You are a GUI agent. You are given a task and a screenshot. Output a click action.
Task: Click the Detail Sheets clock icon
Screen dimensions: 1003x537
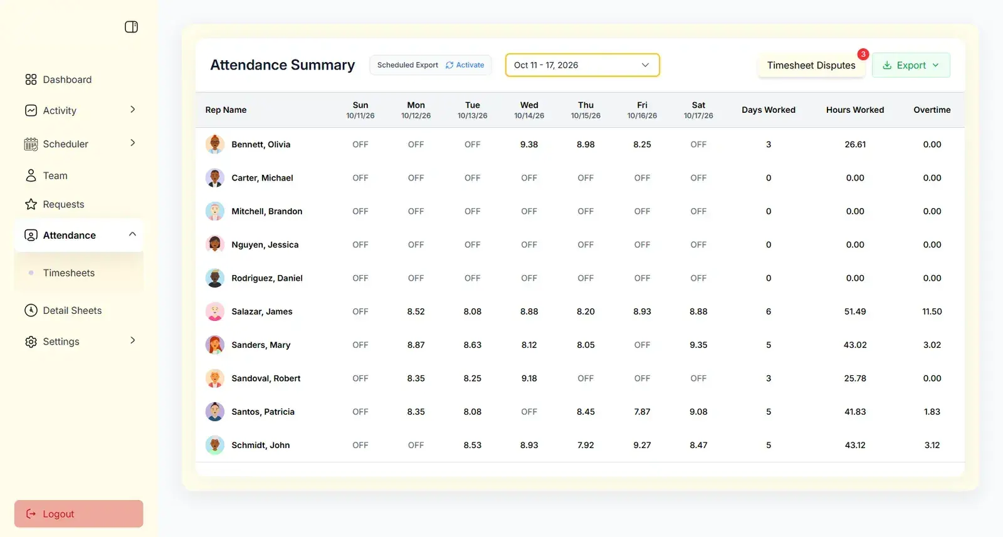[x=31, y=310]
